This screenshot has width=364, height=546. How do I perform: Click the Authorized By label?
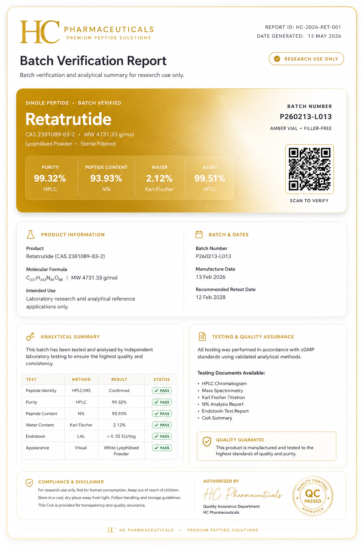[x=221, y=481]
